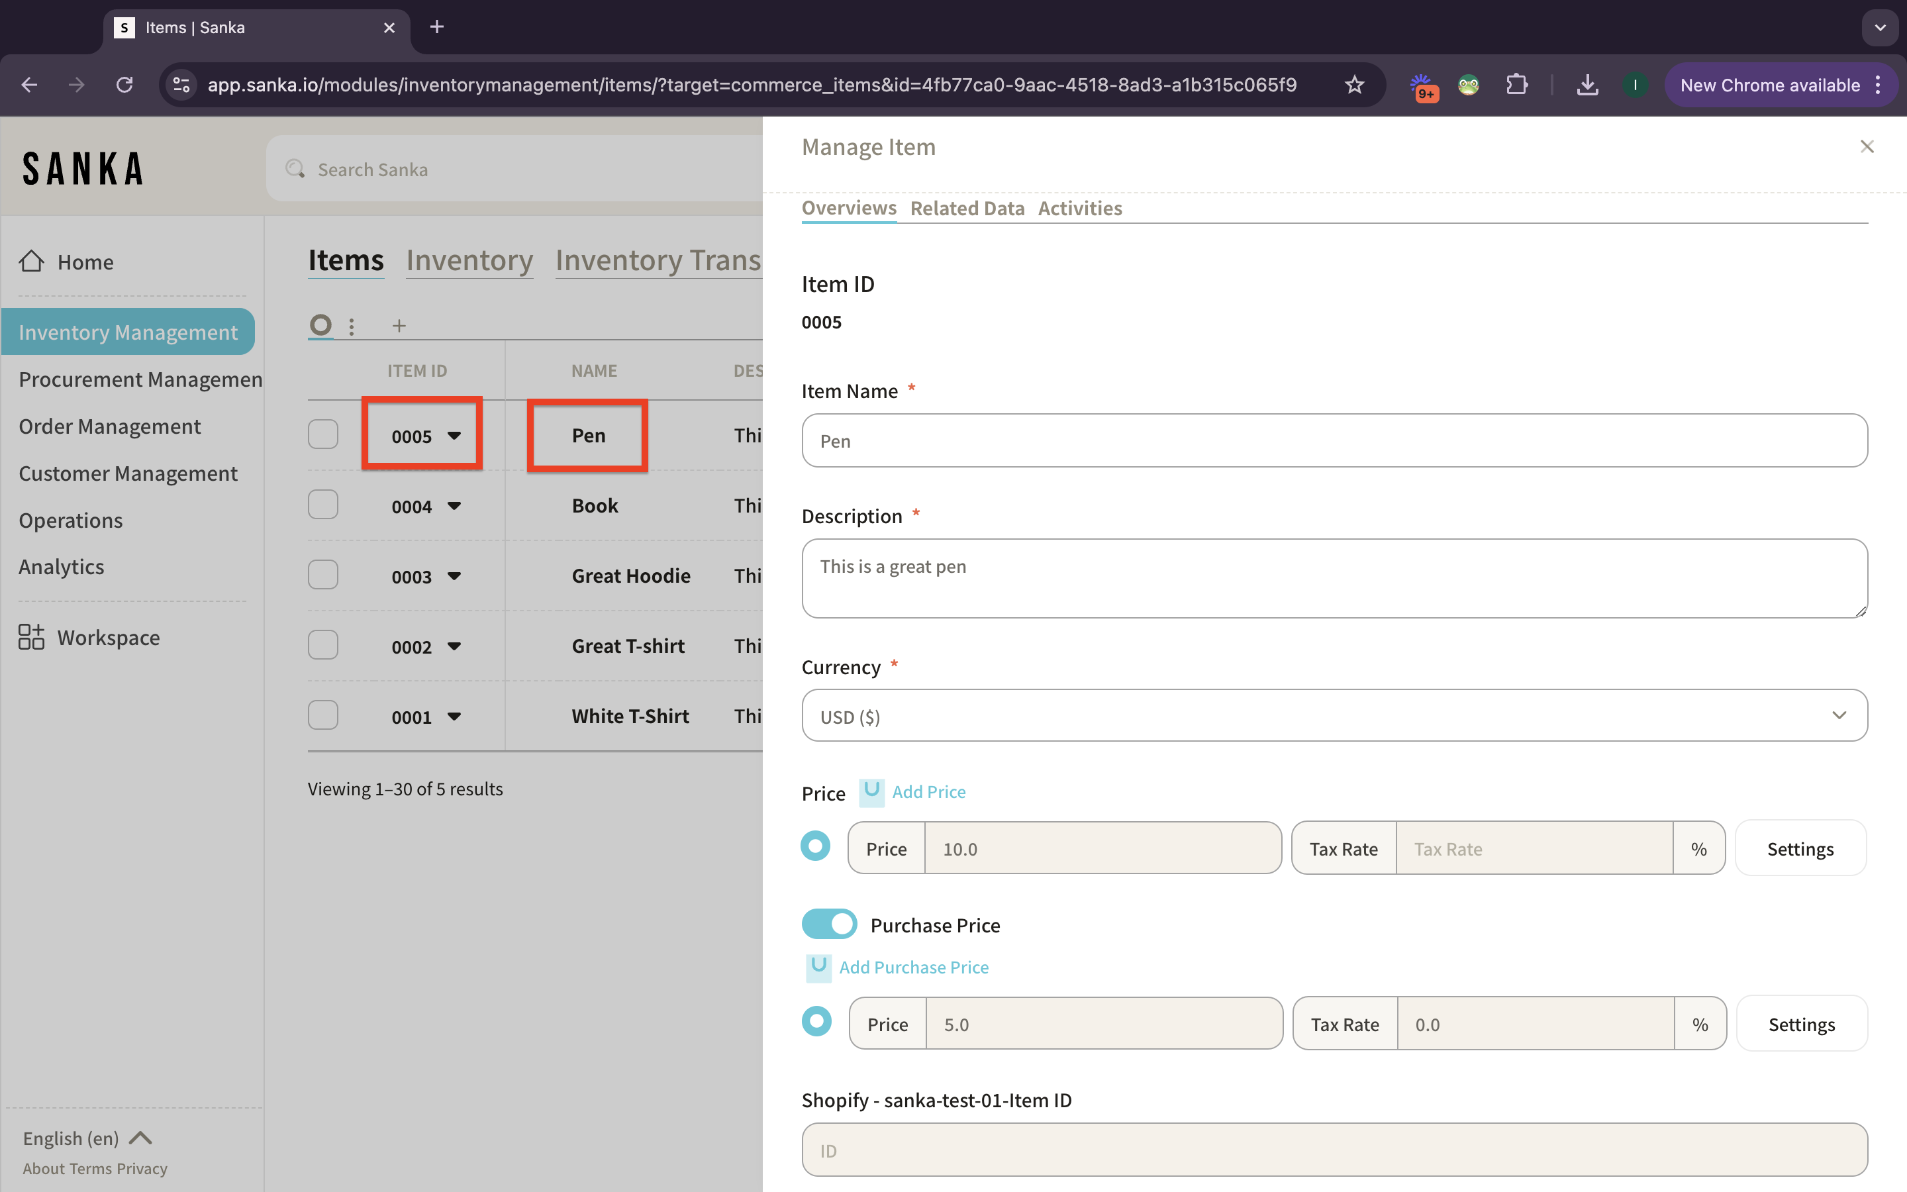Screen dimensions: 1907x1192
Task: Expand dropdown arrow next to item 0003
Action: [x=454, y=576]
